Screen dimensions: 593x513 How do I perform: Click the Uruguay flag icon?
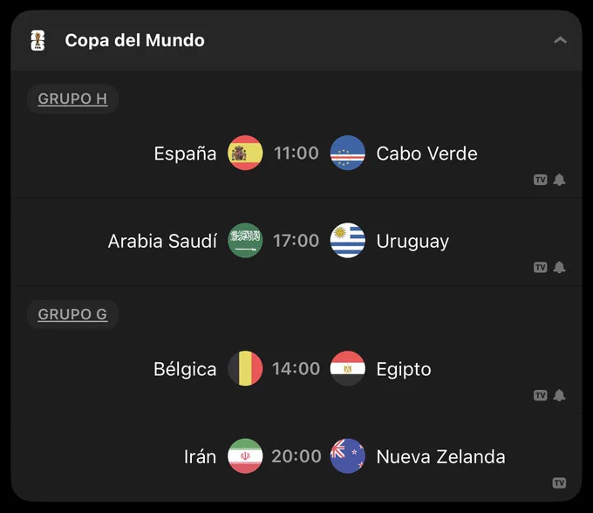tap(348, 240)
